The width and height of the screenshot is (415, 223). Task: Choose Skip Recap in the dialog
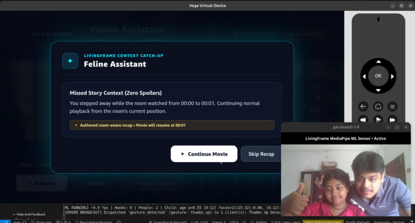(261, 154)
